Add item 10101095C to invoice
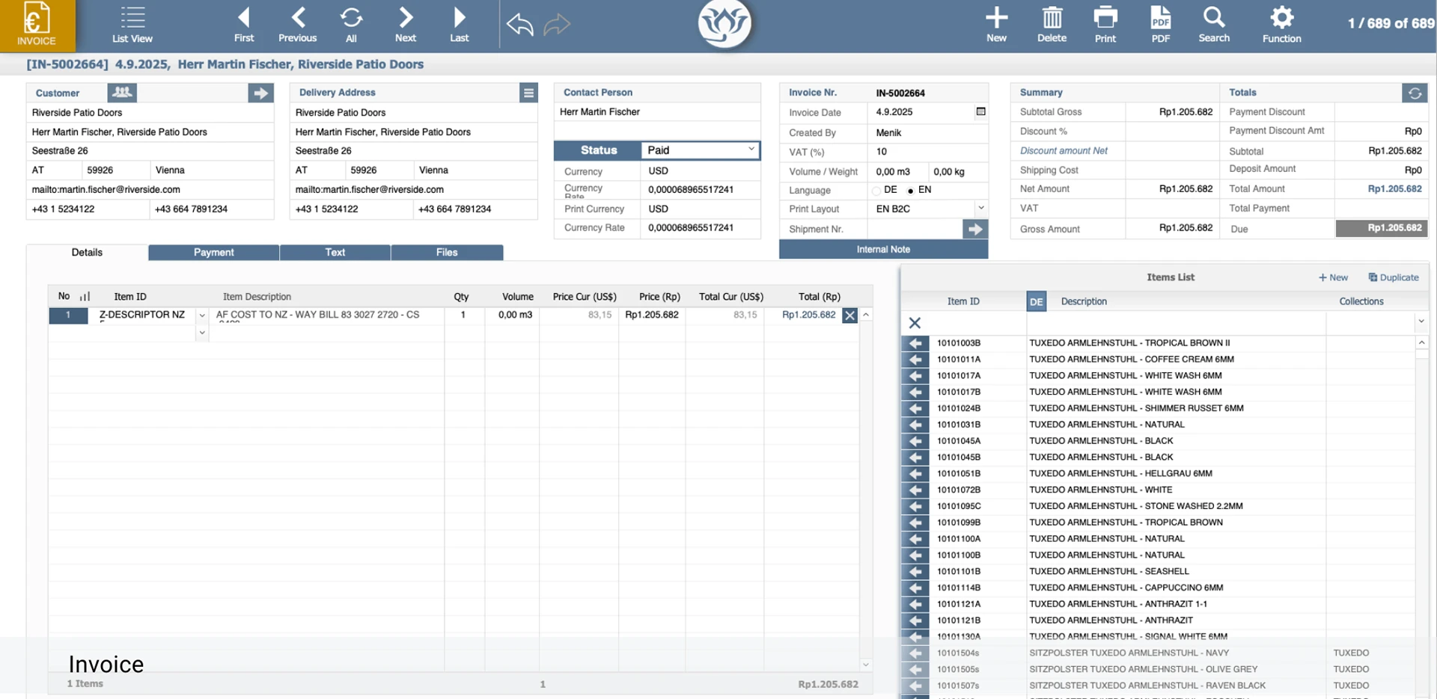 915,506
